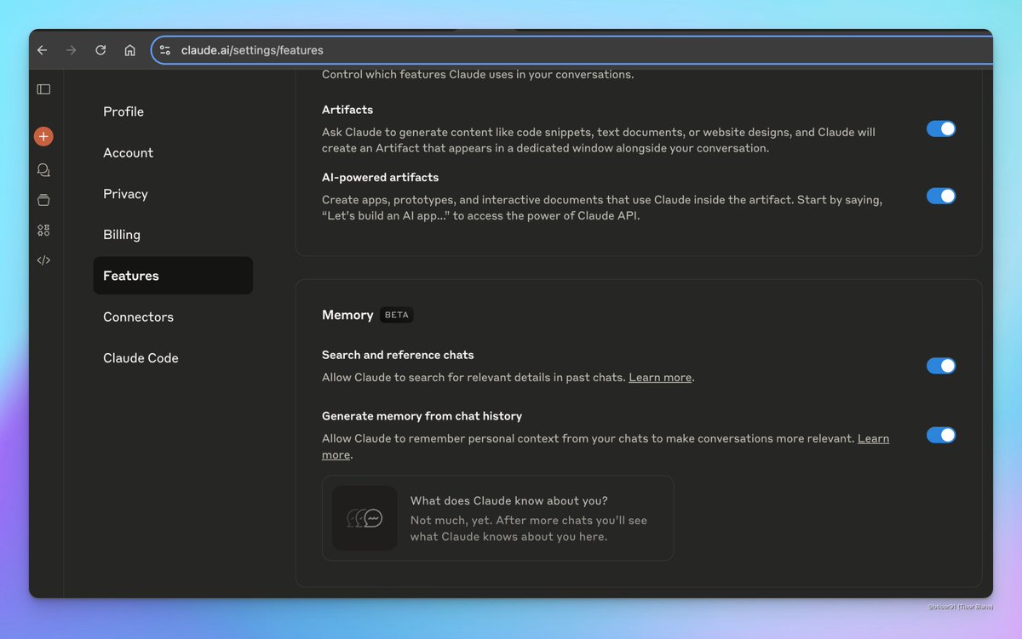
Task: Select Privacy in settings menu
Action: [173, 194]
